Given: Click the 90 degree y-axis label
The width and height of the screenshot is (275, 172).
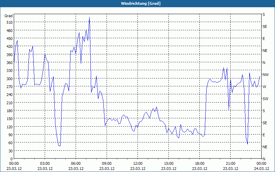Looking at the screenshot, I should coord(10,135).
